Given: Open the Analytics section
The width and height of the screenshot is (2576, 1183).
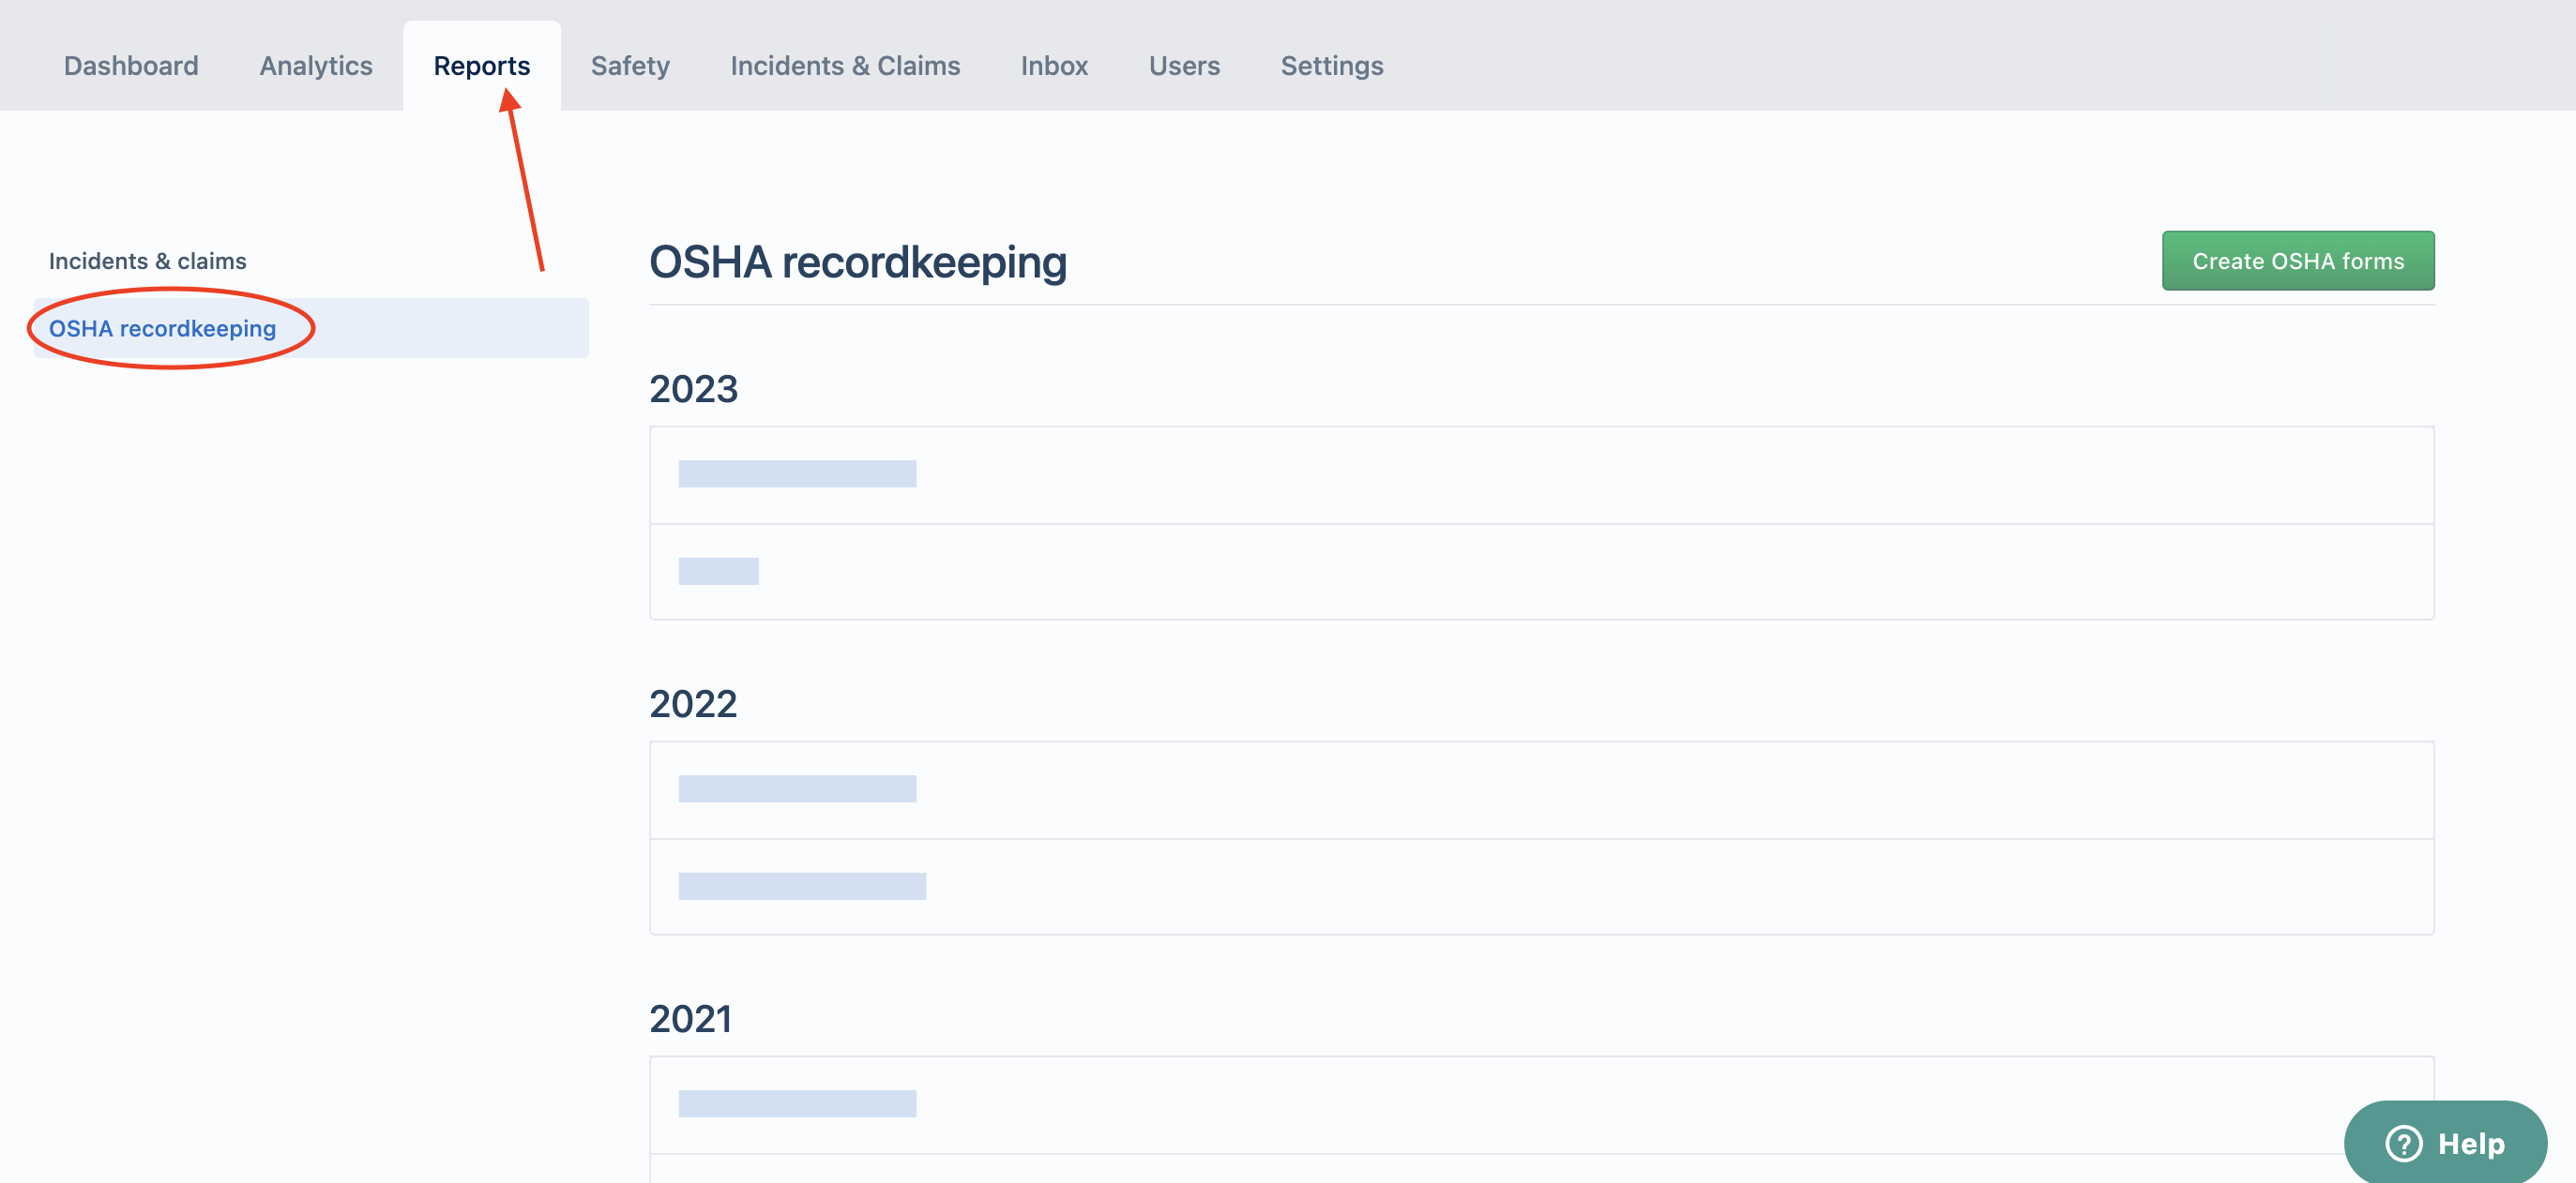Looking at the screenshot, I should [315, 66].
